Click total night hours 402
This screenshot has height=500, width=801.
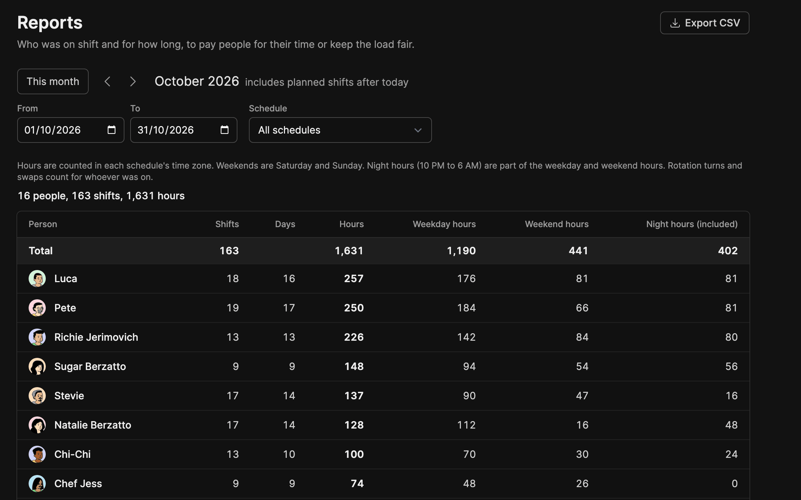click(x=728, y=251)
